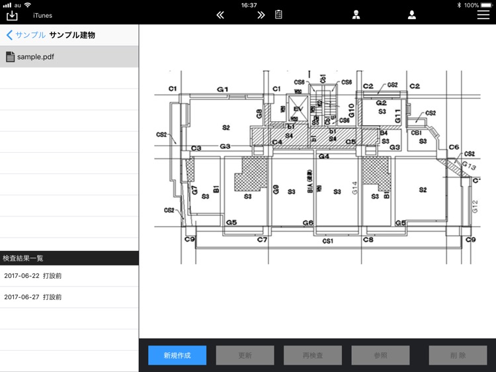Open the 2017-06-22 打設前 inspection result

pos(69,276)
